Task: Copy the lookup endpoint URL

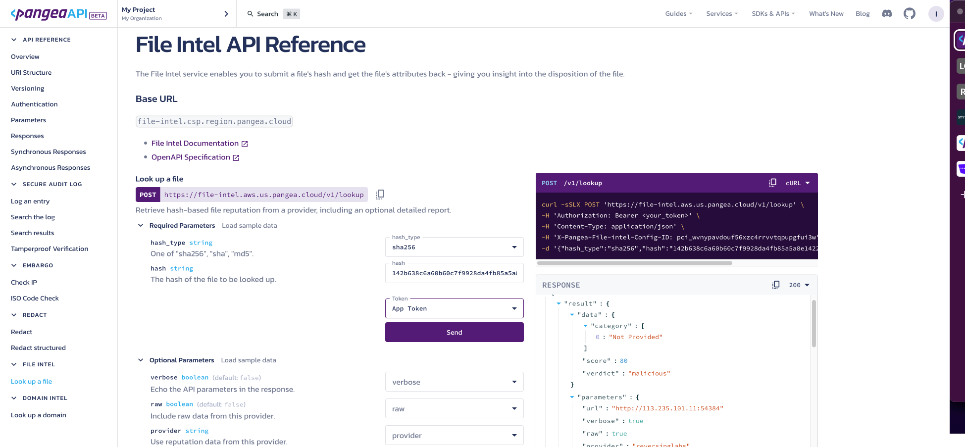Action: pos(380,195)
